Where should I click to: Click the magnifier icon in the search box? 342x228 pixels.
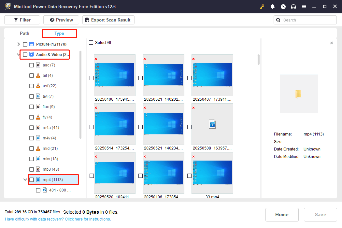[x=278, y=20]
